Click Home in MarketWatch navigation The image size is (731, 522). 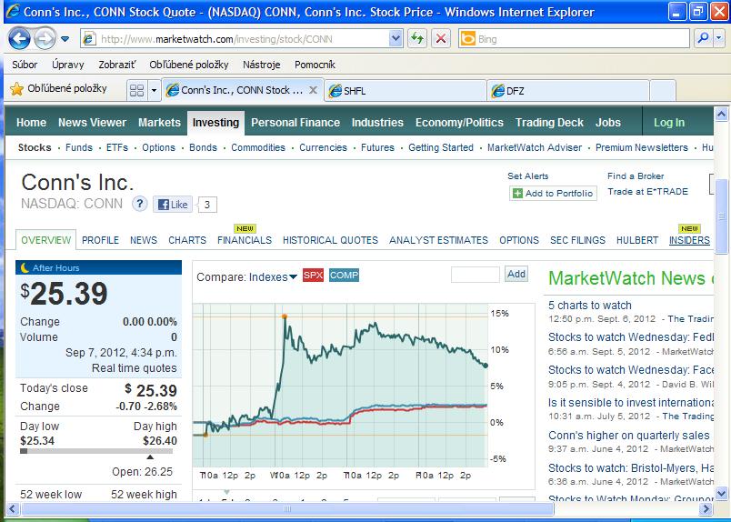(x=31, y=123)
